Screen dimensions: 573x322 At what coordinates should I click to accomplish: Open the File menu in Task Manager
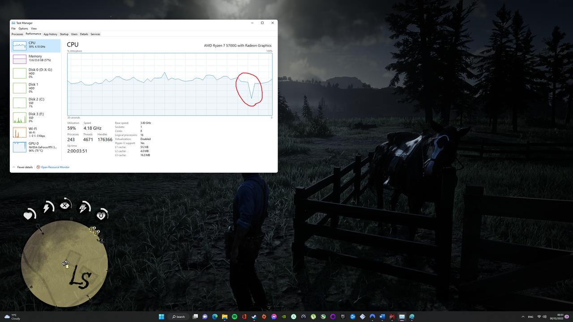click(x=13, y=29)
